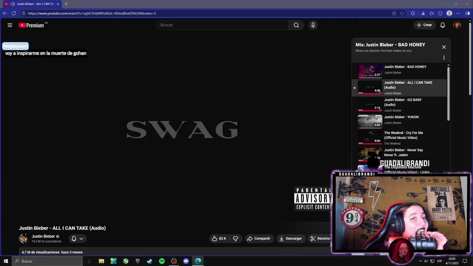Switch the ESP keyboard language

coord(440,261)
